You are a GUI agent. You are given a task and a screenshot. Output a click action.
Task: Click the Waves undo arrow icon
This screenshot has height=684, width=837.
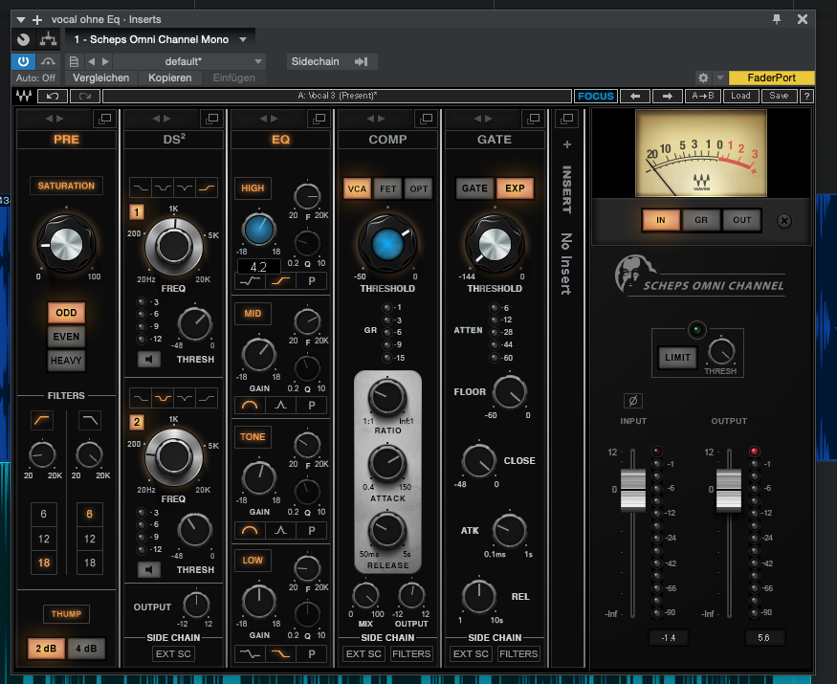pyautogui.click(x=53, y=96)
